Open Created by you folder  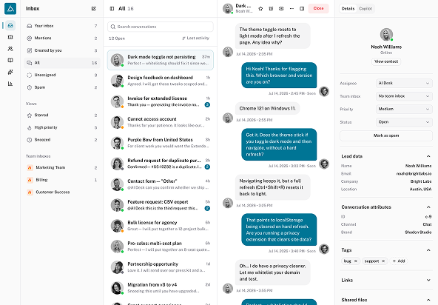61,50
